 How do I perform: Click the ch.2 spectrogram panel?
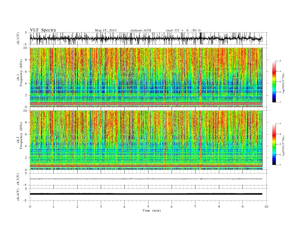(x=146, y=140)
